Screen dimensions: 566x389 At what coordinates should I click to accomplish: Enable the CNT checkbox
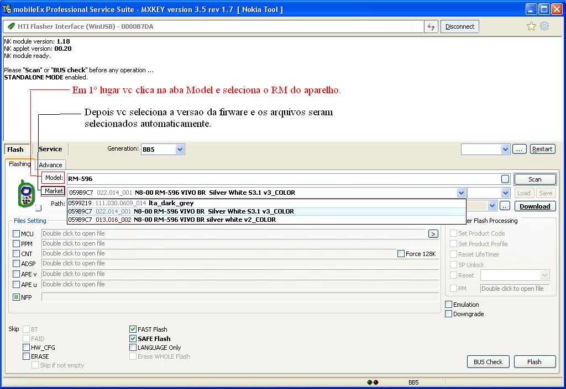[x=16, y=254]
